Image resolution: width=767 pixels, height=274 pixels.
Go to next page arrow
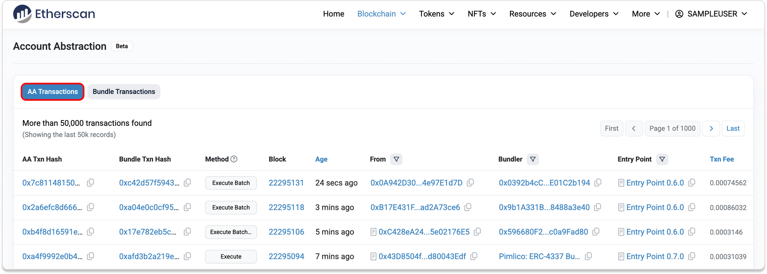coord(711,129)
